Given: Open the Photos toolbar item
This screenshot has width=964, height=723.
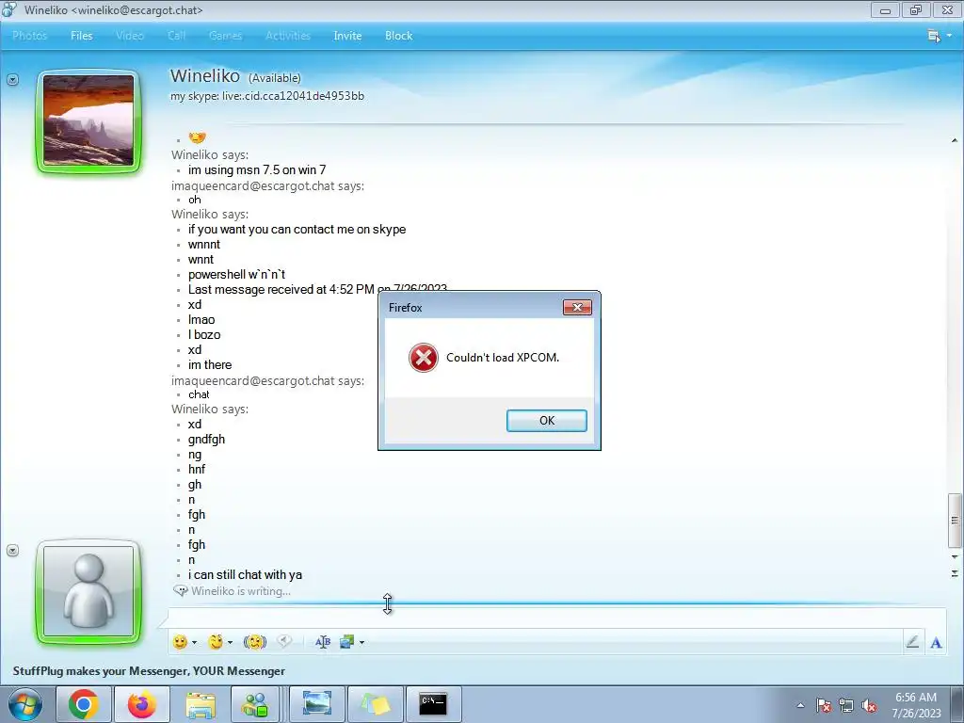Looking at the screenshot, I should (x=29, y=36).
